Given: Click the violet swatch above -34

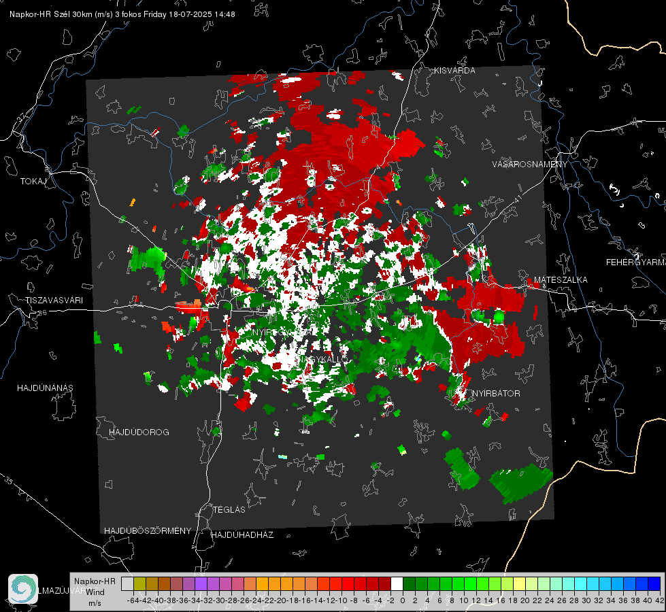Looking at the screenshot, I should click(x=201, y=584).
